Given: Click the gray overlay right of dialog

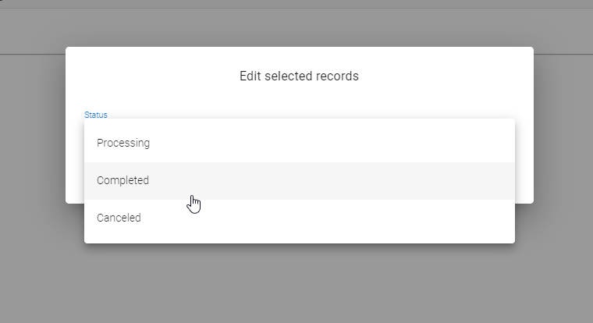Looking at the screenshot, I should pos(562,156).
